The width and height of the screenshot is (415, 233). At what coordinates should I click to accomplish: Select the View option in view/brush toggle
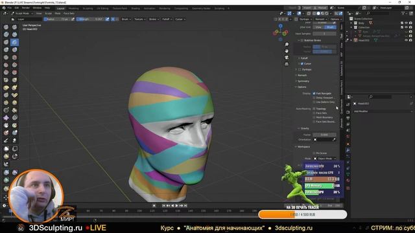click(x=318, y=27)
